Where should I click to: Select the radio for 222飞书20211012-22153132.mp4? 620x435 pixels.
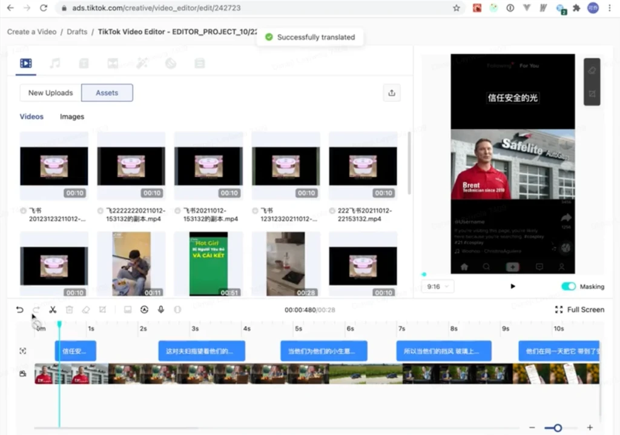[x=332, y=211]
